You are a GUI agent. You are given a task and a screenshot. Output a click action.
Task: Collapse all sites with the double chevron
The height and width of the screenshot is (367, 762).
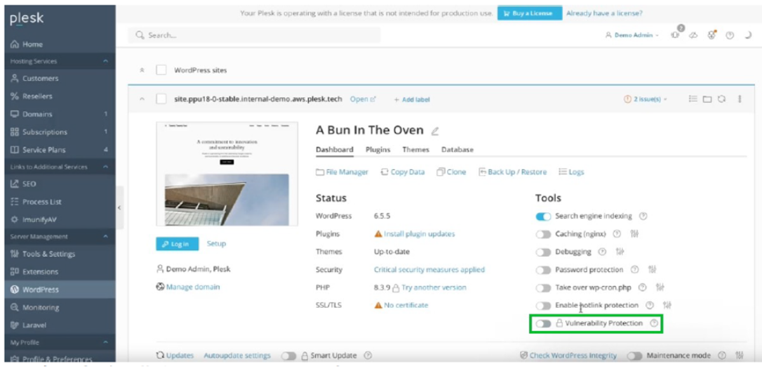pos(142,70)
